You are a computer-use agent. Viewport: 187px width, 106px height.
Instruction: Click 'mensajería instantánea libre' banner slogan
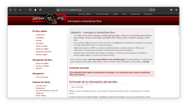pos(84,21)
